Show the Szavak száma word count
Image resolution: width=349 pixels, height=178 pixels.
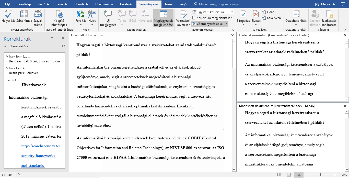[38, 18]
